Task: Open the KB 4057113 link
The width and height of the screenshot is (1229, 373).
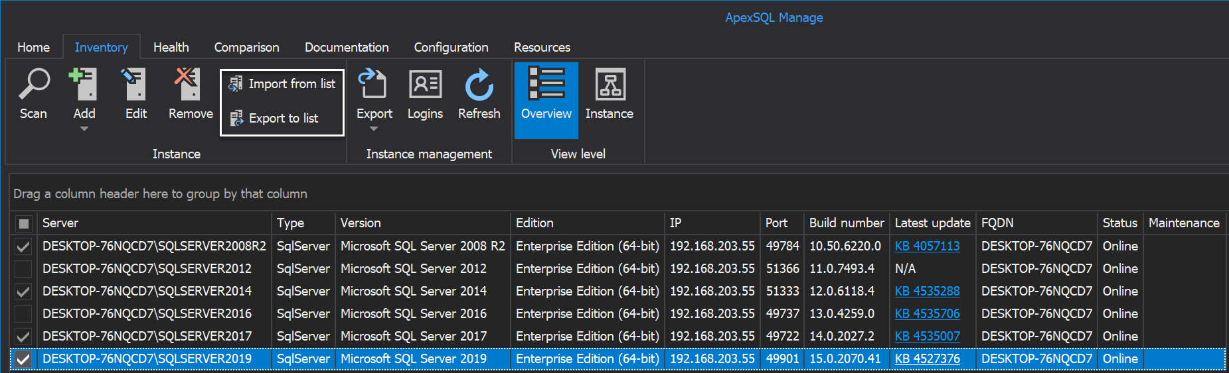Action: coord(927,246)
